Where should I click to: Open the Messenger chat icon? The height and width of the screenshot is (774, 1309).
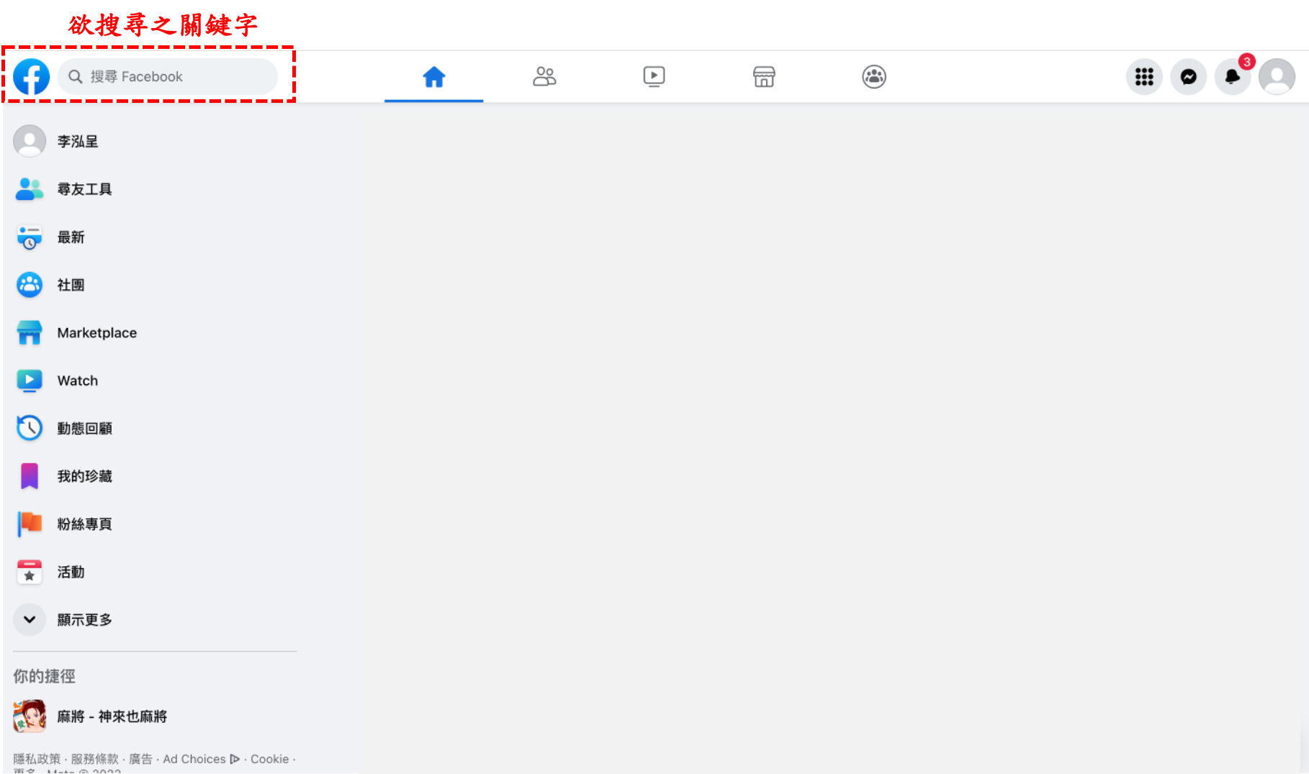[1188, 76]
